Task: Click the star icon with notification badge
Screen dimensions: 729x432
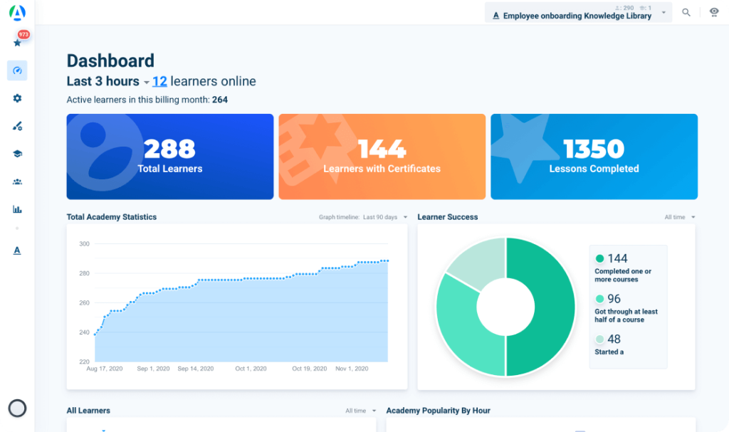Action: (16, 41)
